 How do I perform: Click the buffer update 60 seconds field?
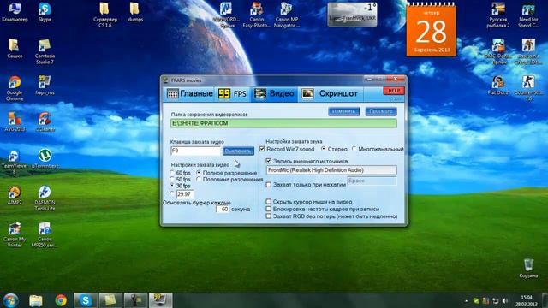(223, 209)
